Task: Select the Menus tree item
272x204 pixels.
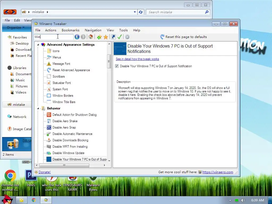Action: click(x=57, y=57)
